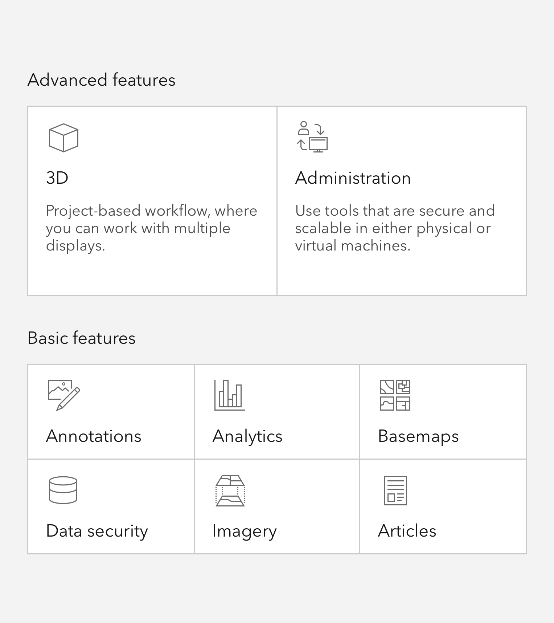Click the Analytics bar chart icon
The height and width of the screenshot is (623, 554).
pyautogui.click(x=229, y=395)
